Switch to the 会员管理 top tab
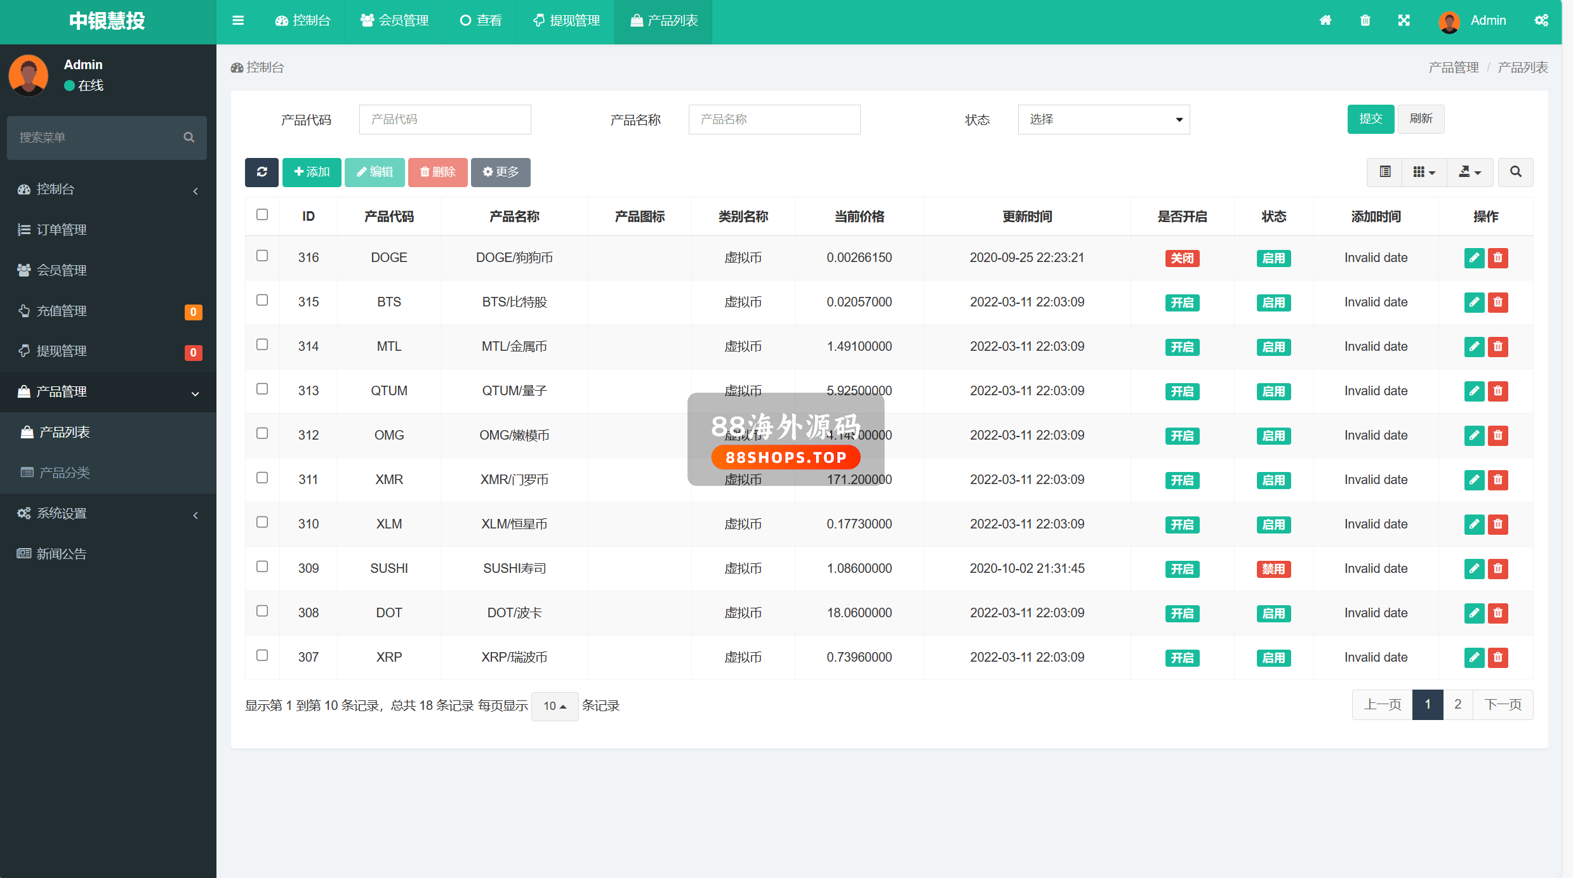The height and width of the screenshot is (878, 1573). 394,20
